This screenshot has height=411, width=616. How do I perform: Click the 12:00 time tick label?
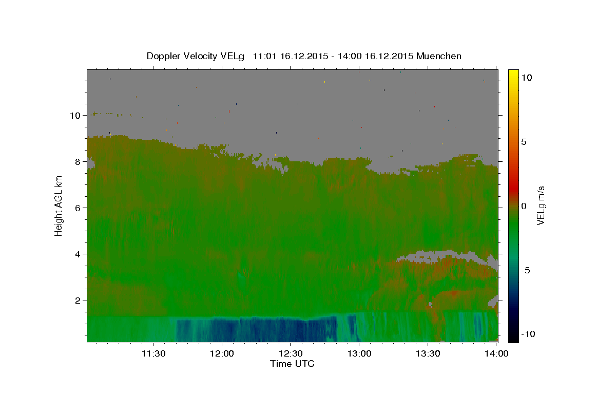click(x=222, y=353)
